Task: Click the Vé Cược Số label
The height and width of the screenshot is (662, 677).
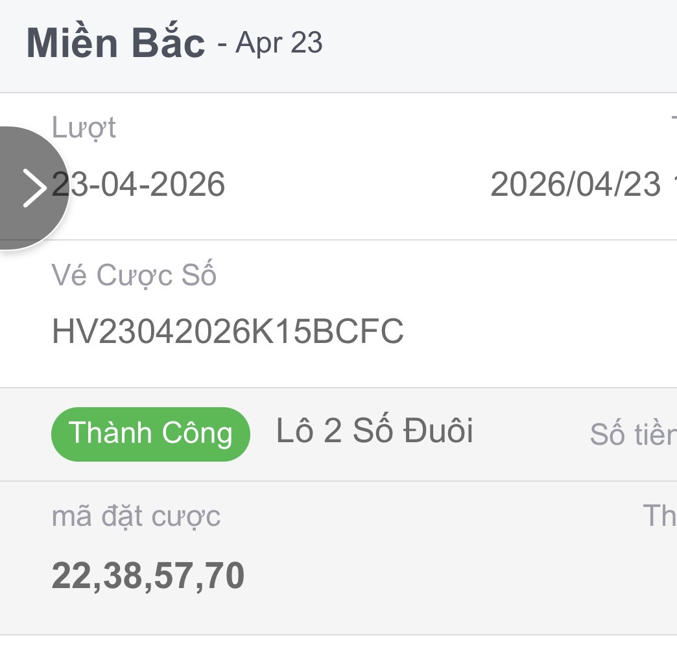Action: click(134, 276)
